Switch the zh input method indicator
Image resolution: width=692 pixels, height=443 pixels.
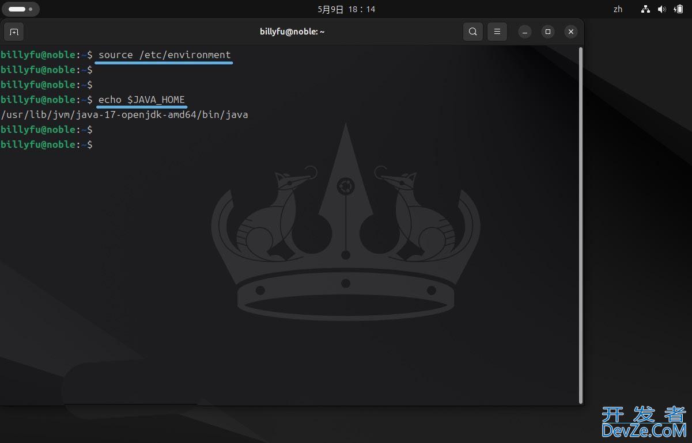tap(618, 9)
